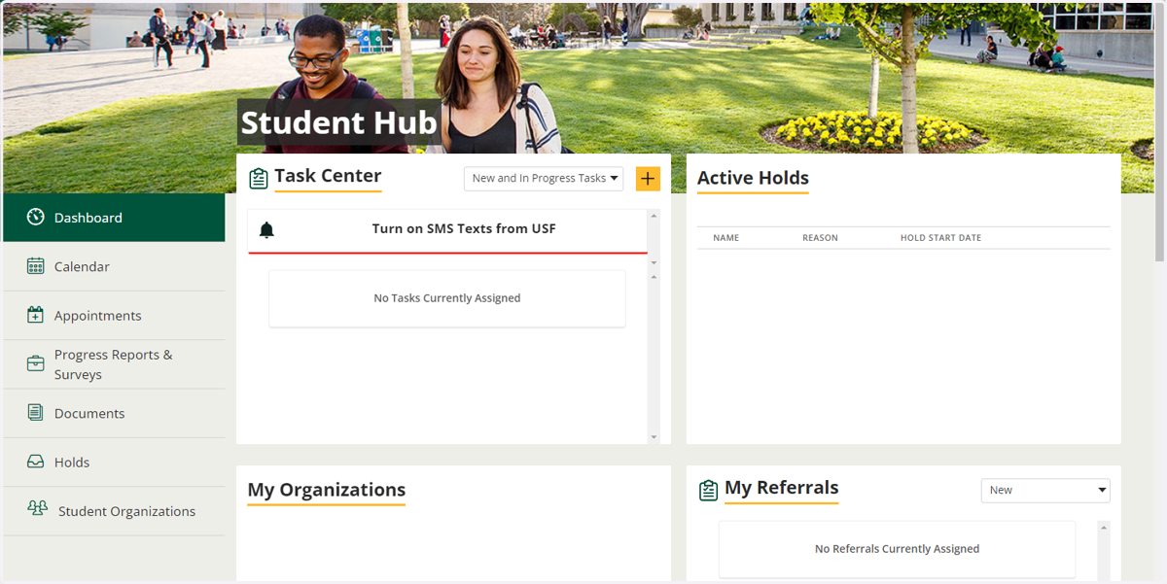The height and width of the screenshot is (584, 1167).
Task: Select Progress Reports & Surveys menu item
Action: pyautogui.click(x=114, y=364)
